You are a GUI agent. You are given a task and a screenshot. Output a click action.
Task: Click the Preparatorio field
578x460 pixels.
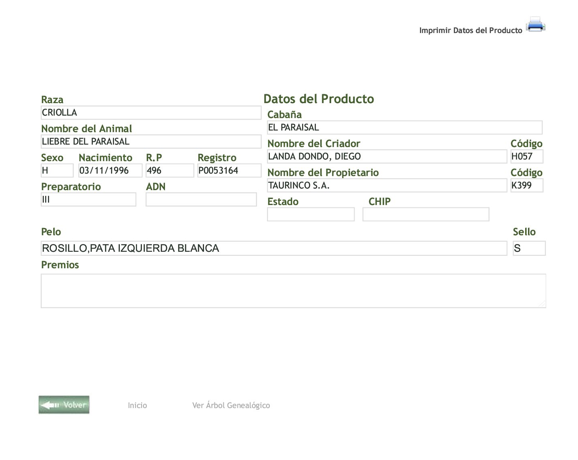click(x=88, y=200)
